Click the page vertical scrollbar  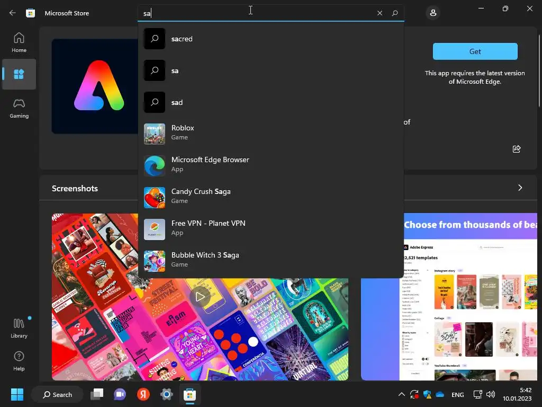[539, 71]
